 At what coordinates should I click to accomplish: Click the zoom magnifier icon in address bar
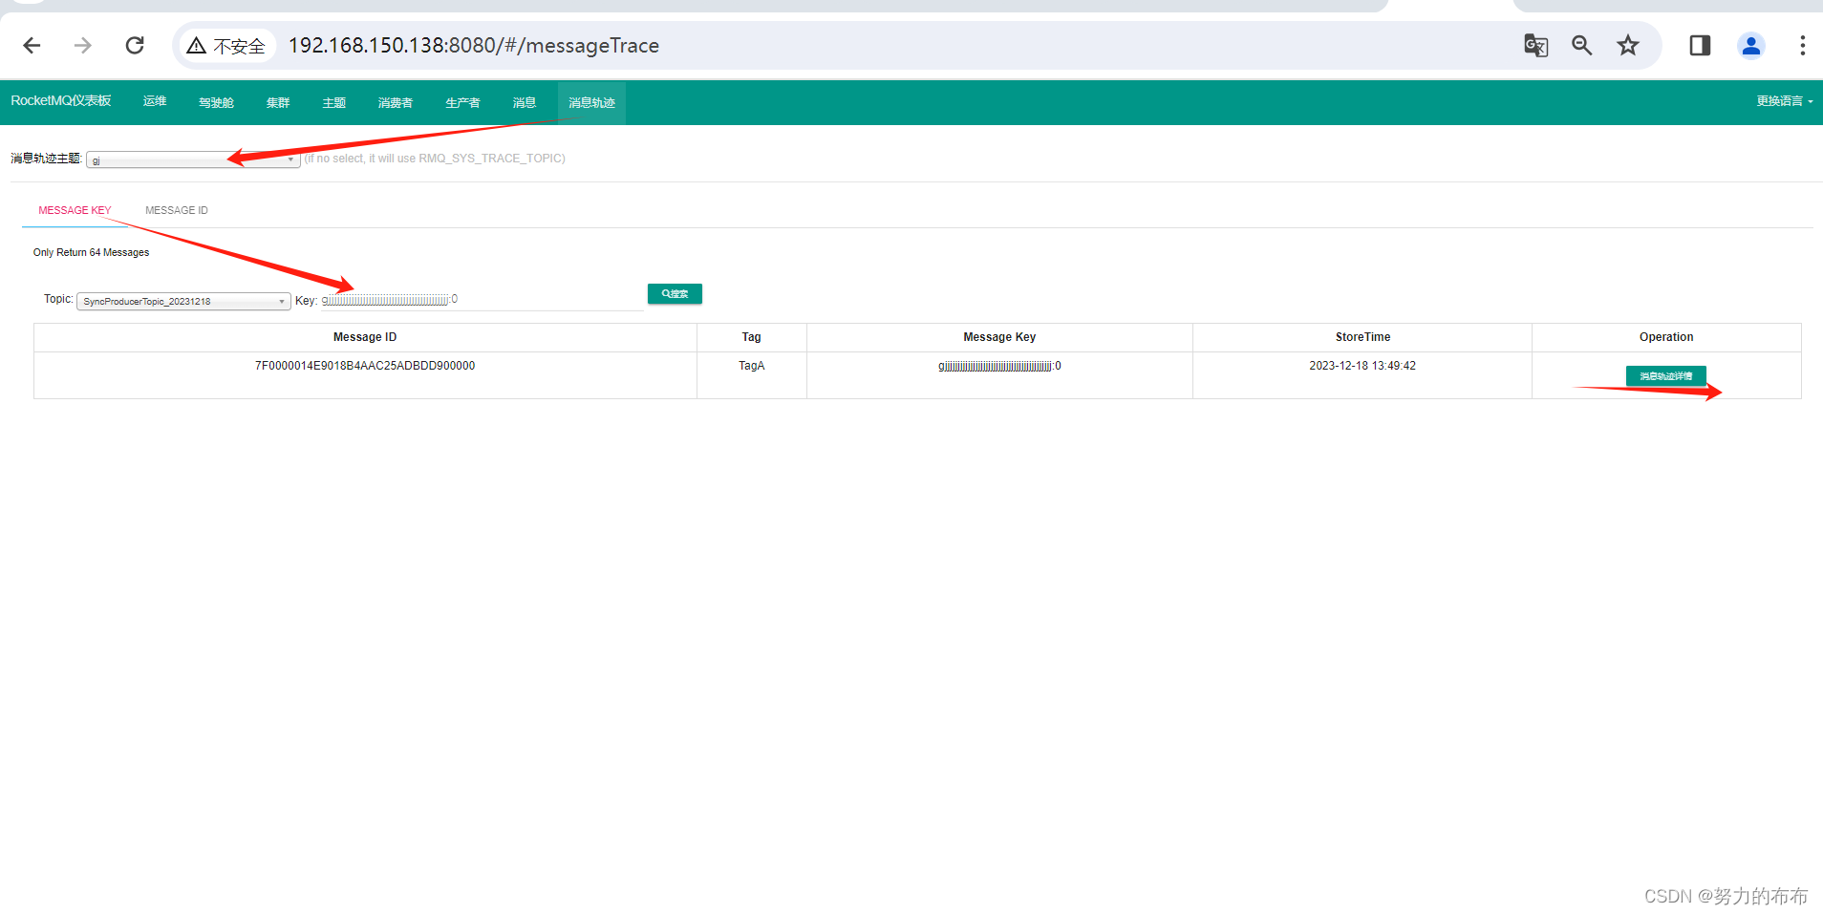point(1581,45)
